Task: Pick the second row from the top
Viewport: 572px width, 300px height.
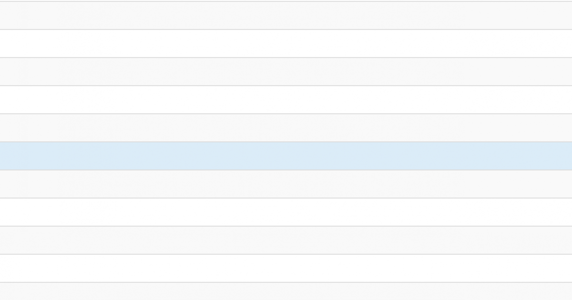Action: click(286, 43)
